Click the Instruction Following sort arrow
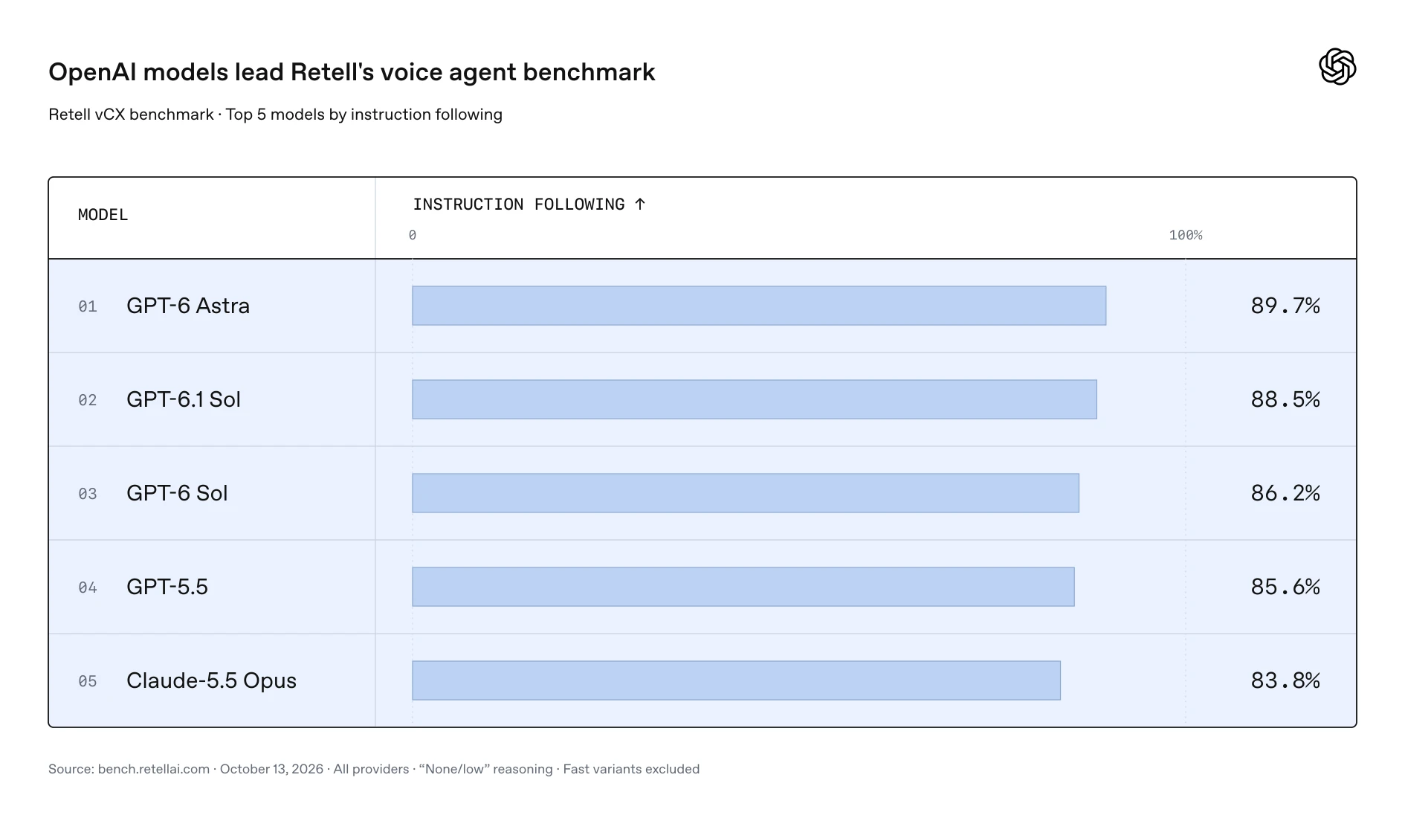1405x824 pixels. point(640,204)
